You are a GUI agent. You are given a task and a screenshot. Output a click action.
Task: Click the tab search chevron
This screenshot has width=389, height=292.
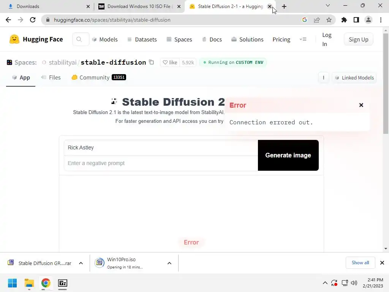[x=328, y=5]
